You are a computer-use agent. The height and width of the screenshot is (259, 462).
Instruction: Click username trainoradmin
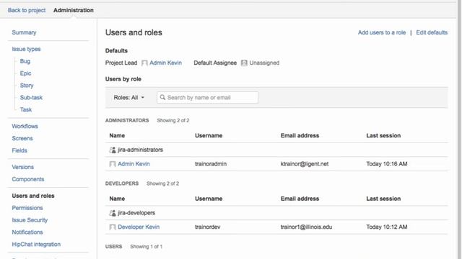211,164
